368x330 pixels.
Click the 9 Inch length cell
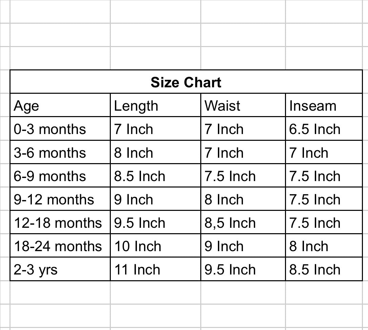pyautogui.click(x=156, y=199)
